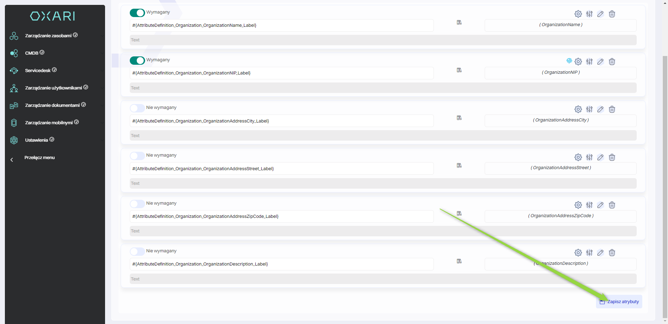Open settings gear for OrganizationName attribute
668x324 pixels.
pos(578,14)
